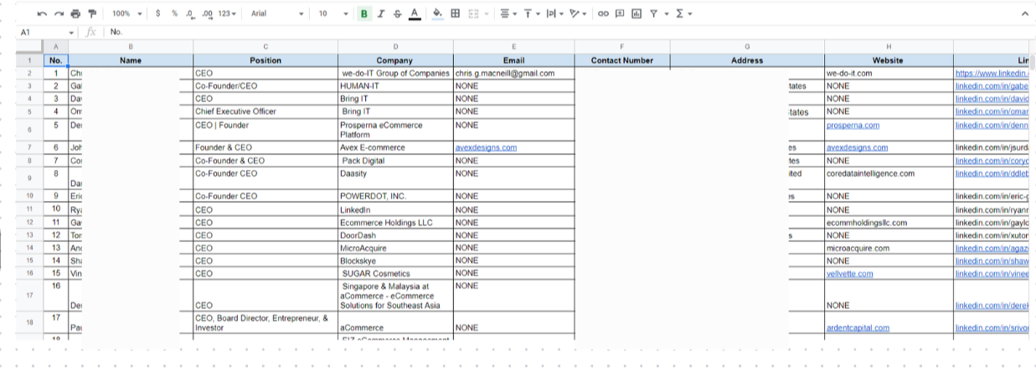The width and height of the screenshot is (1036, 376).
Task: Click the POWERDOT, INC. company cell
Action: click(395, 196)
